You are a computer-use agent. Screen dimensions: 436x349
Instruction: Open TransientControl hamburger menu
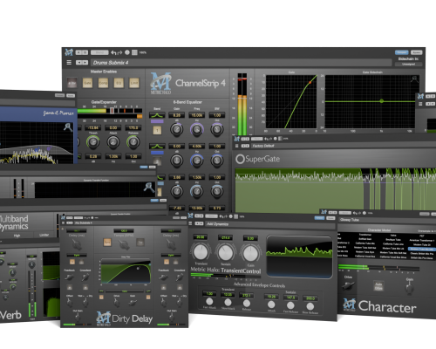(191, 223)
